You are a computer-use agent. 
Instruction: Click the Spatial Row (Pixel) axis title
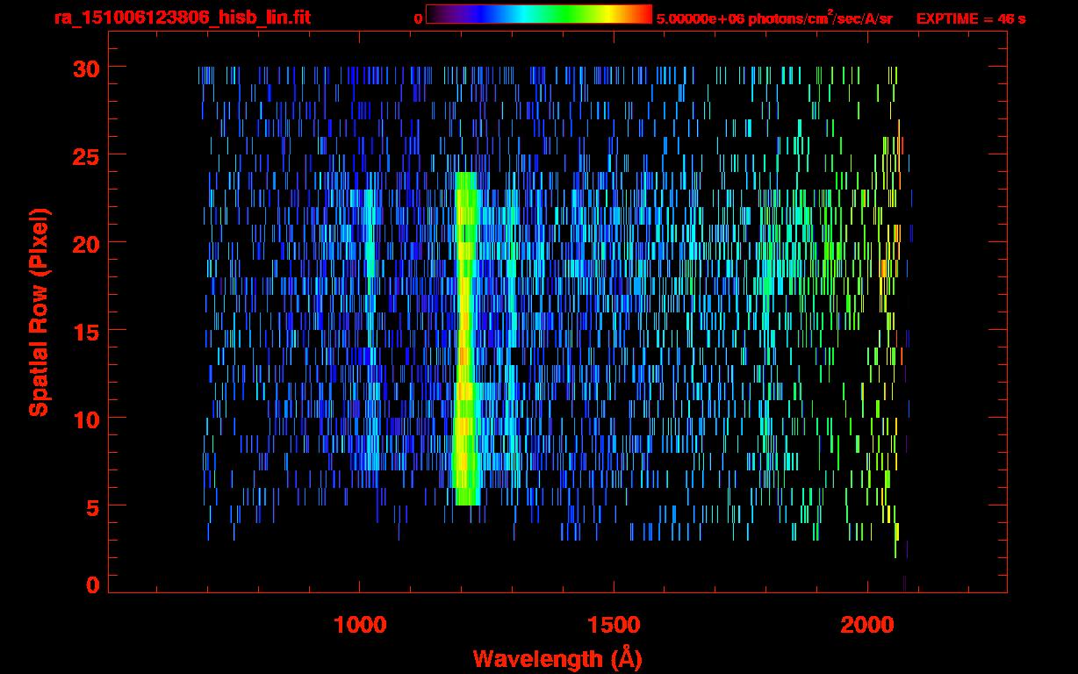(x=39, y=312)
